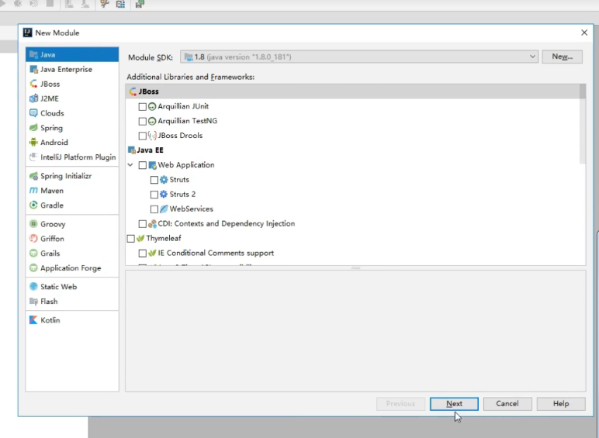Image resolution: width=599 pixels, height=438 pixels.
Task: Click the IntelliJ logo in title bar
Action: tap(27, 33)
